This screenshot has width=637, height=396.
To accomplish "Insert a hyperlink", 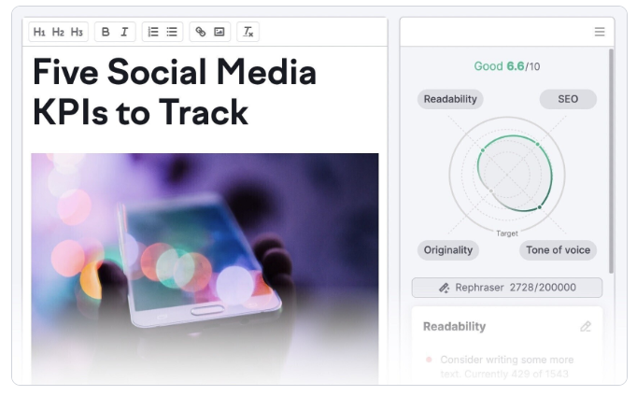I will [201, 32].
